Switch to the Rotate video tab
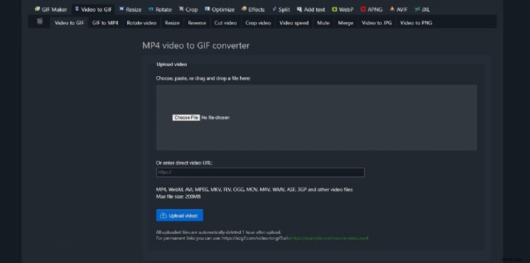Viewport: 530px width, 263px height. click(x=142, y=23)
